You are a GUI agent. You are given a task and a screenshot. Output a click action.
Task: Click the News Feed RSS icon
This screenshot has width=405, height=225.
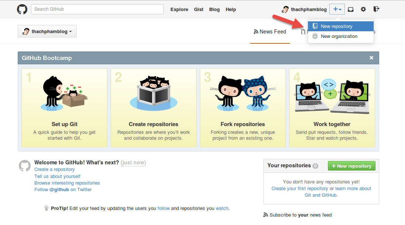(x=256, y=32)
